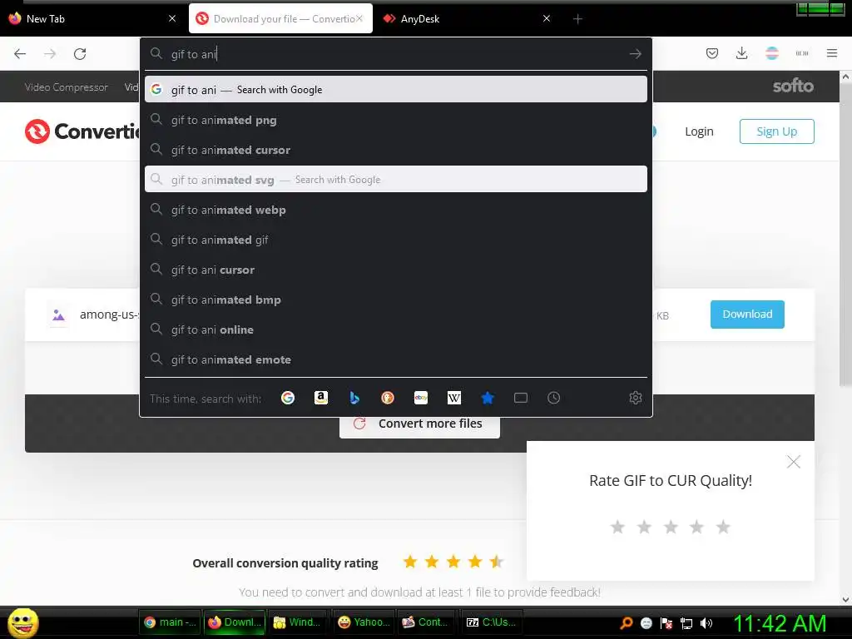The width and height of the screenshot is (852, 639).
Task: Click the volume speaker tray icon
Action: tap(706, 623)
